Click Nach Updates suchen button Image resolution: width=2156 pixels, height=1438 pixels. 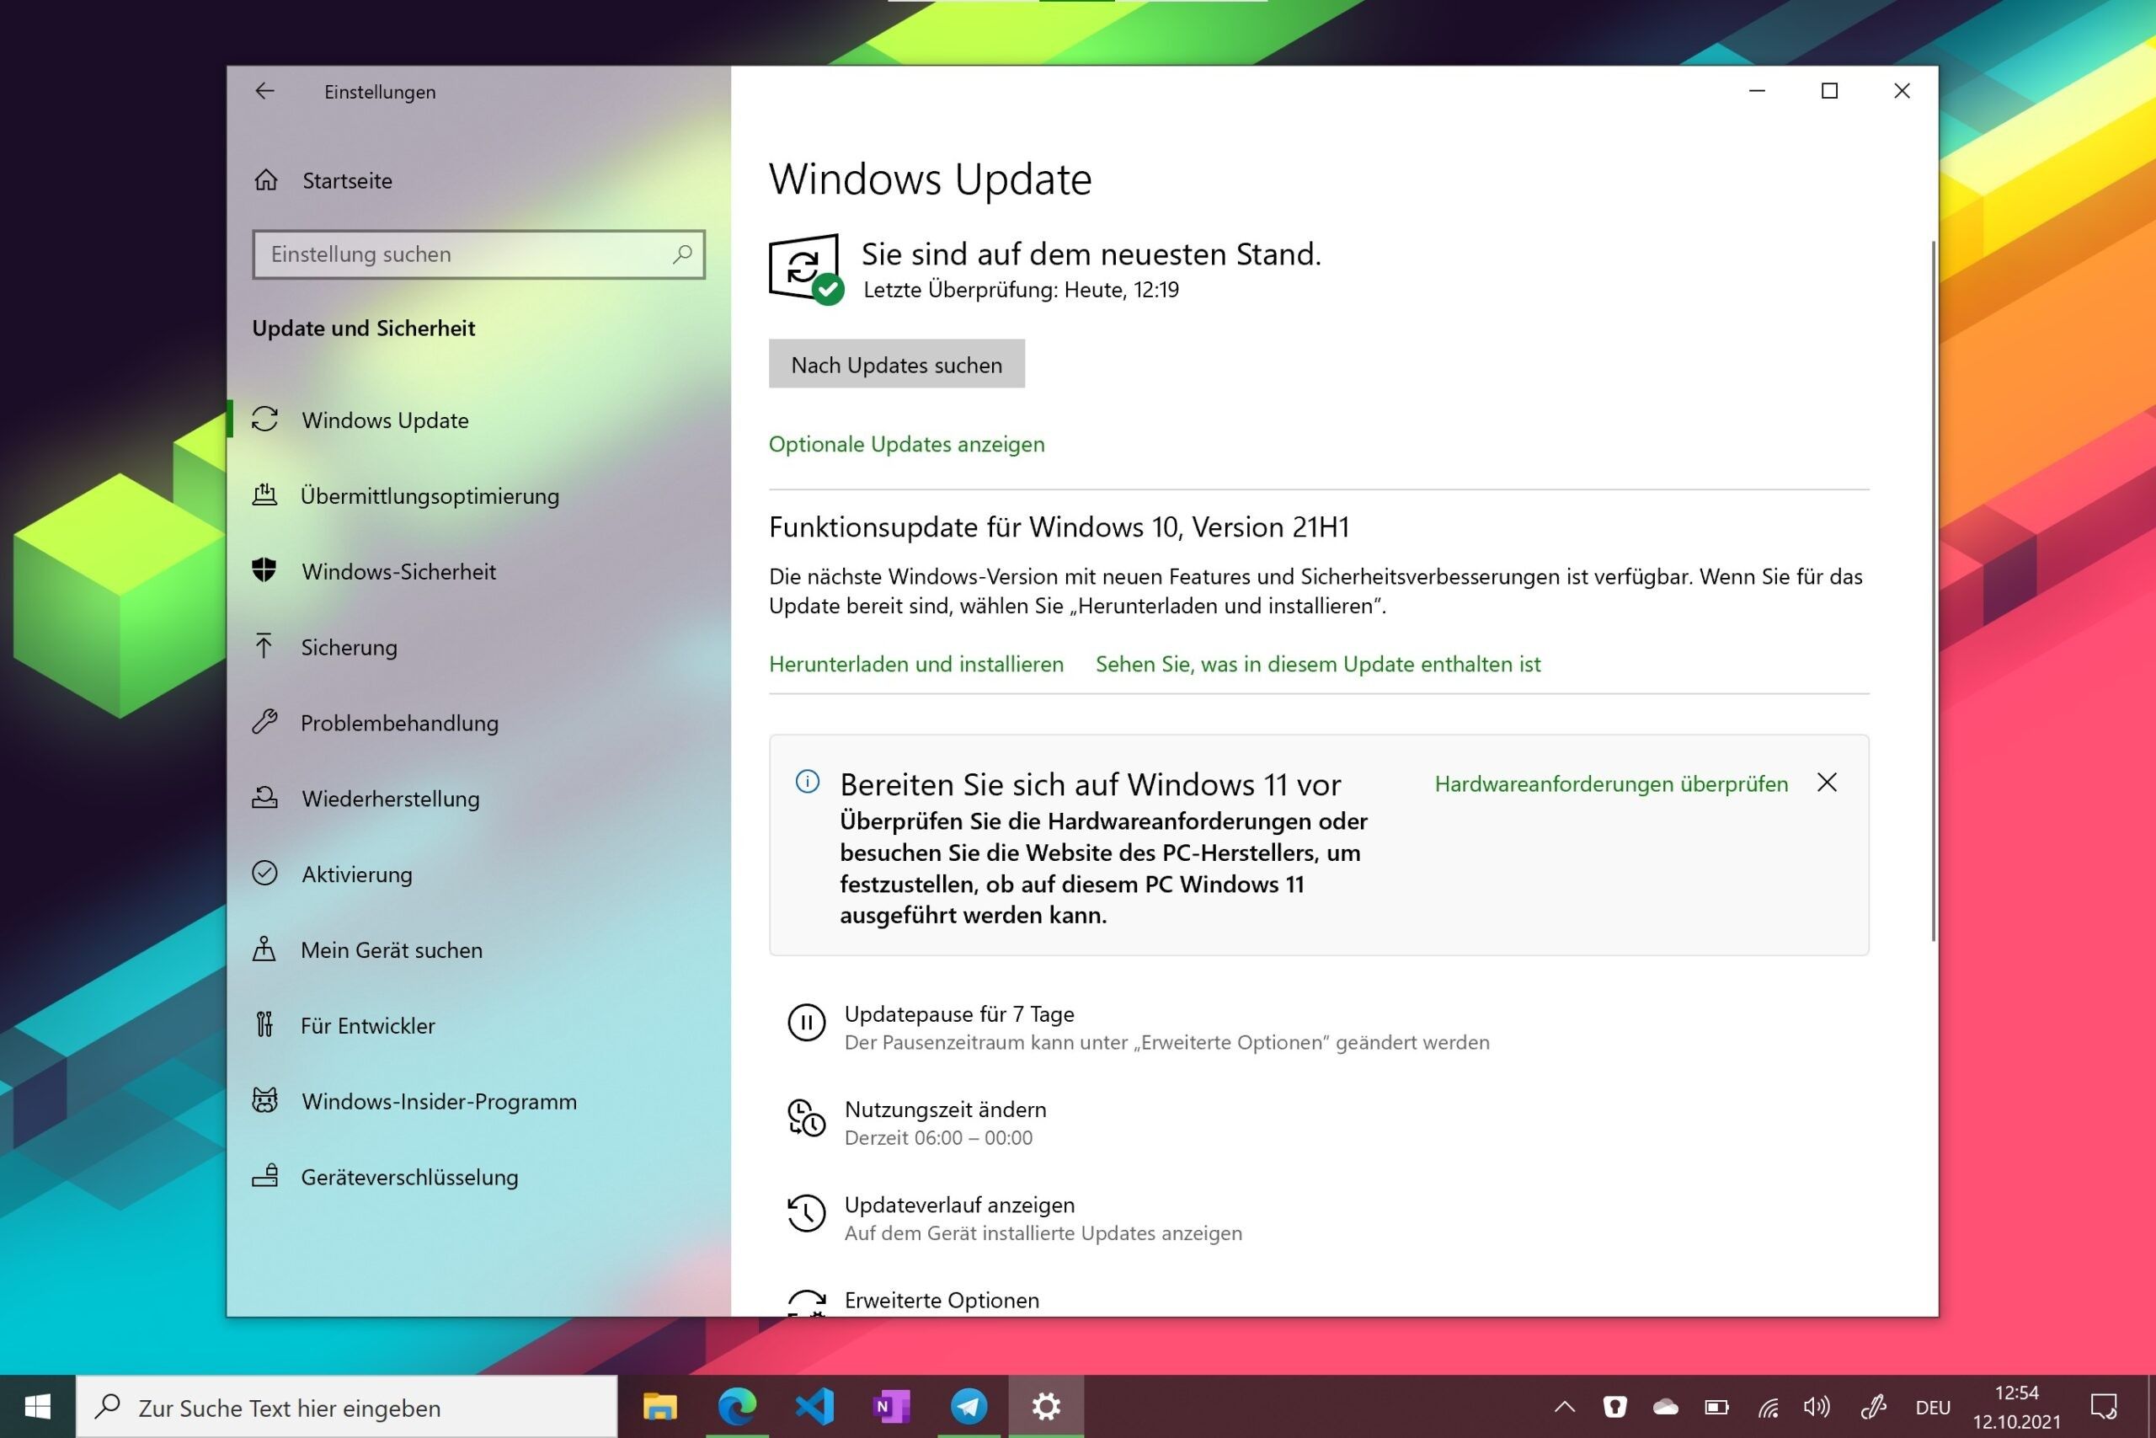coord(895,364)
